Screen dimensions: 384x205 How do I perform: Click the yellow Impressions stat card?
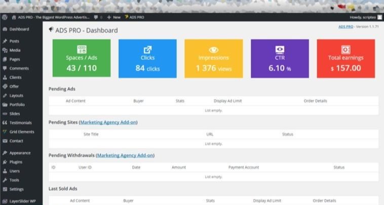(x=214, y=58)
